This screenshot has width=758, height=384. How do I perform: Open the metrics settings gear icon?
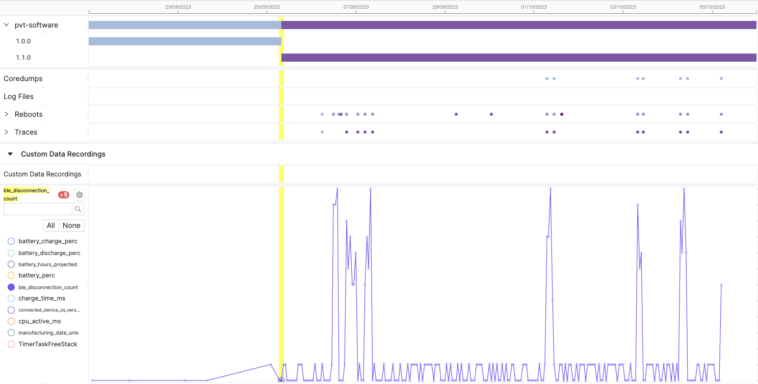(x=79, y=195)
